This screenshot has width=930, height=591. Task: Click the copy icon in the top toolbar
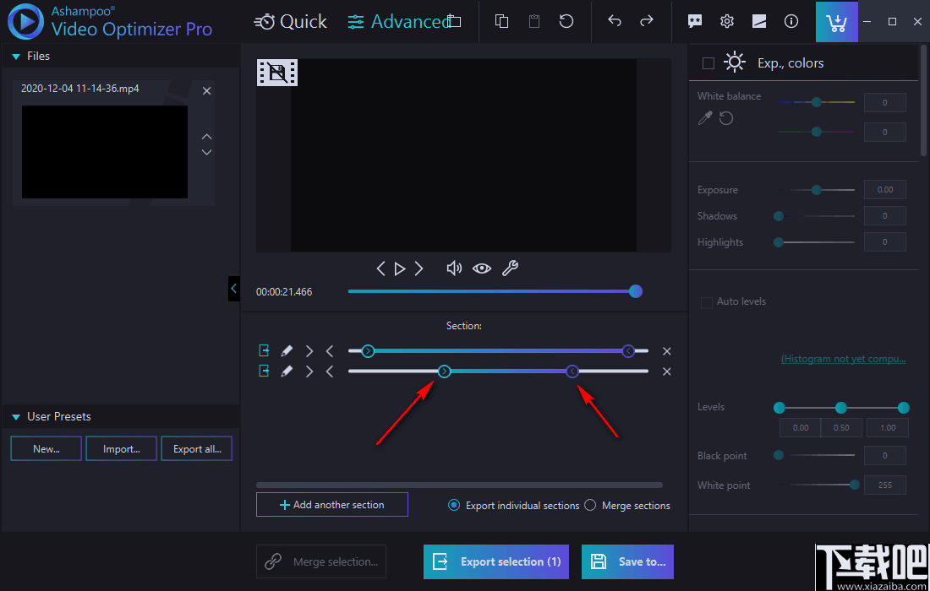click(501, 21)
